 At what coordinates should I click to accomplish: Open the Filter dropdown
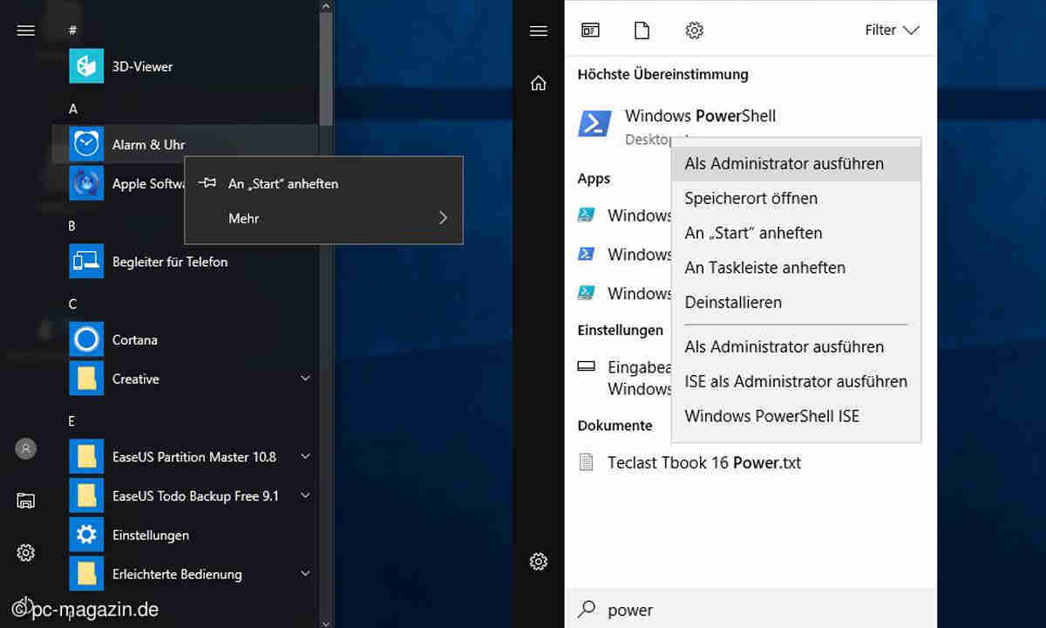click(892, 31)
